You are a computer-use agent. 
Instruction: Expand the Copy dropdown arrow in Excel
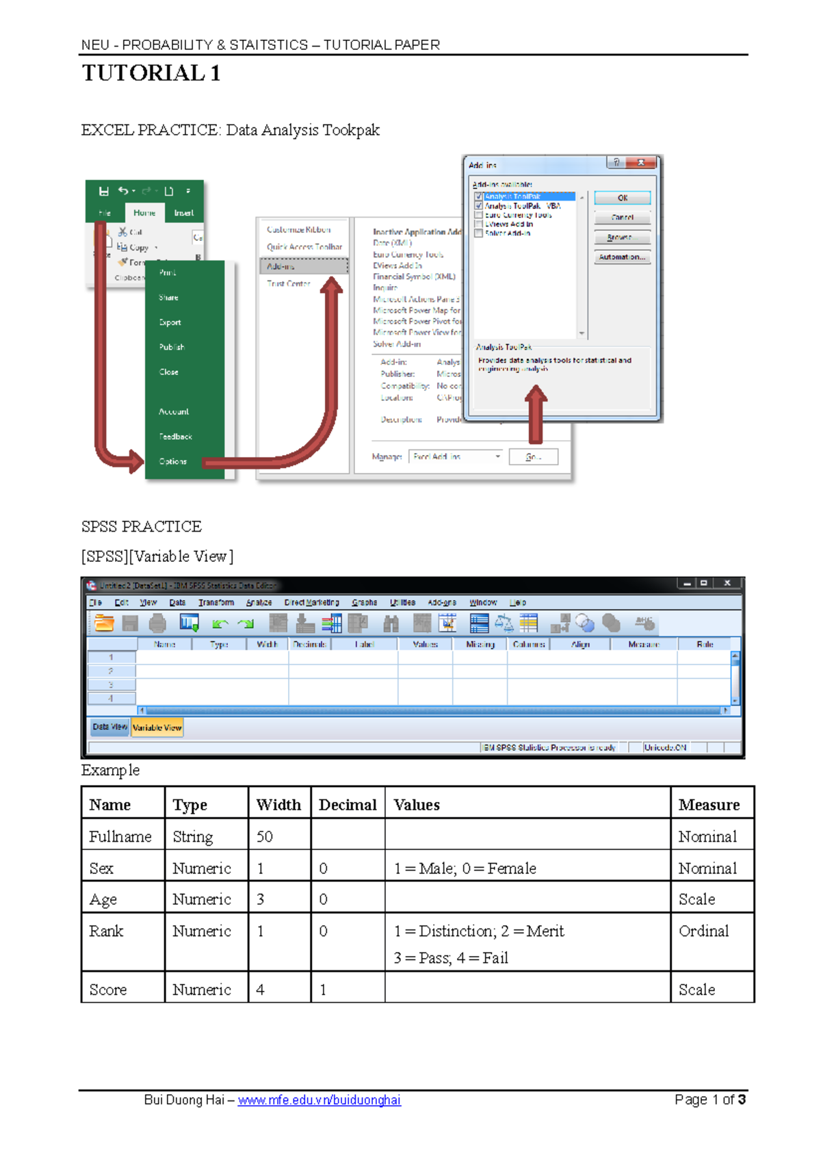coord(156,248)
